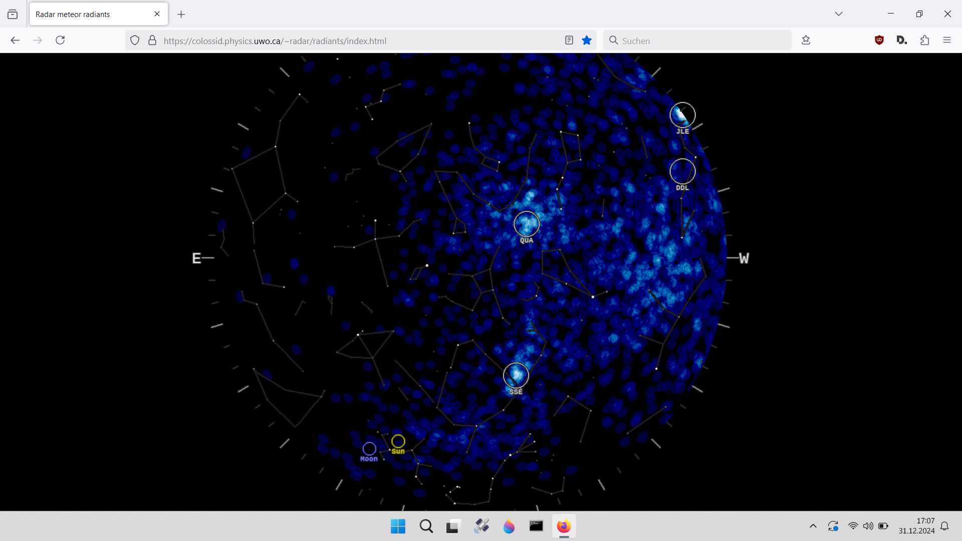Viewport: 962px width, 541px height.
Task: Open Task View on taskbar
Action: click(453, 526)
